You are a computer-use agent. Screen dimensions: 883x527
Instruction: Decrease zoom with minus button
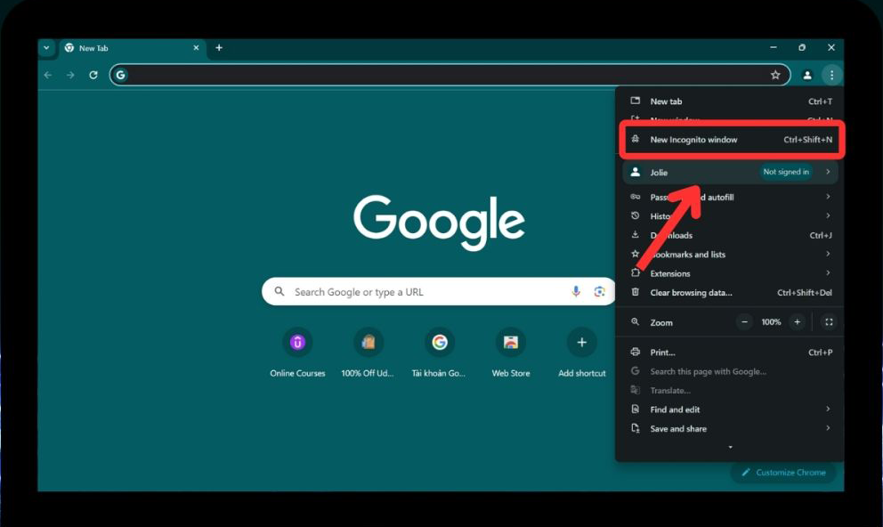(744, 322)
